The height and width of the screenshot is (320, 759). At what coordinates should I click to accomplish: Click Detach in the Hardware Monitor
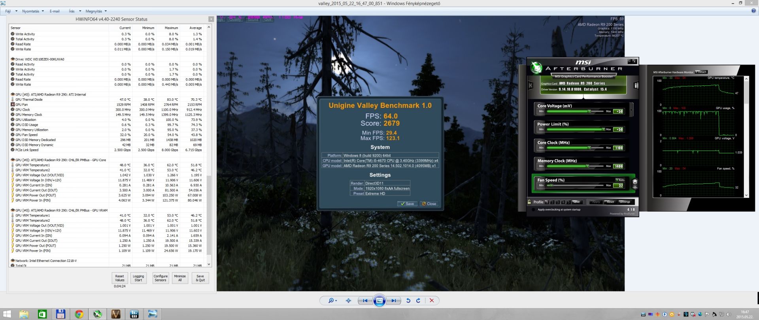(x=701, y=72)
